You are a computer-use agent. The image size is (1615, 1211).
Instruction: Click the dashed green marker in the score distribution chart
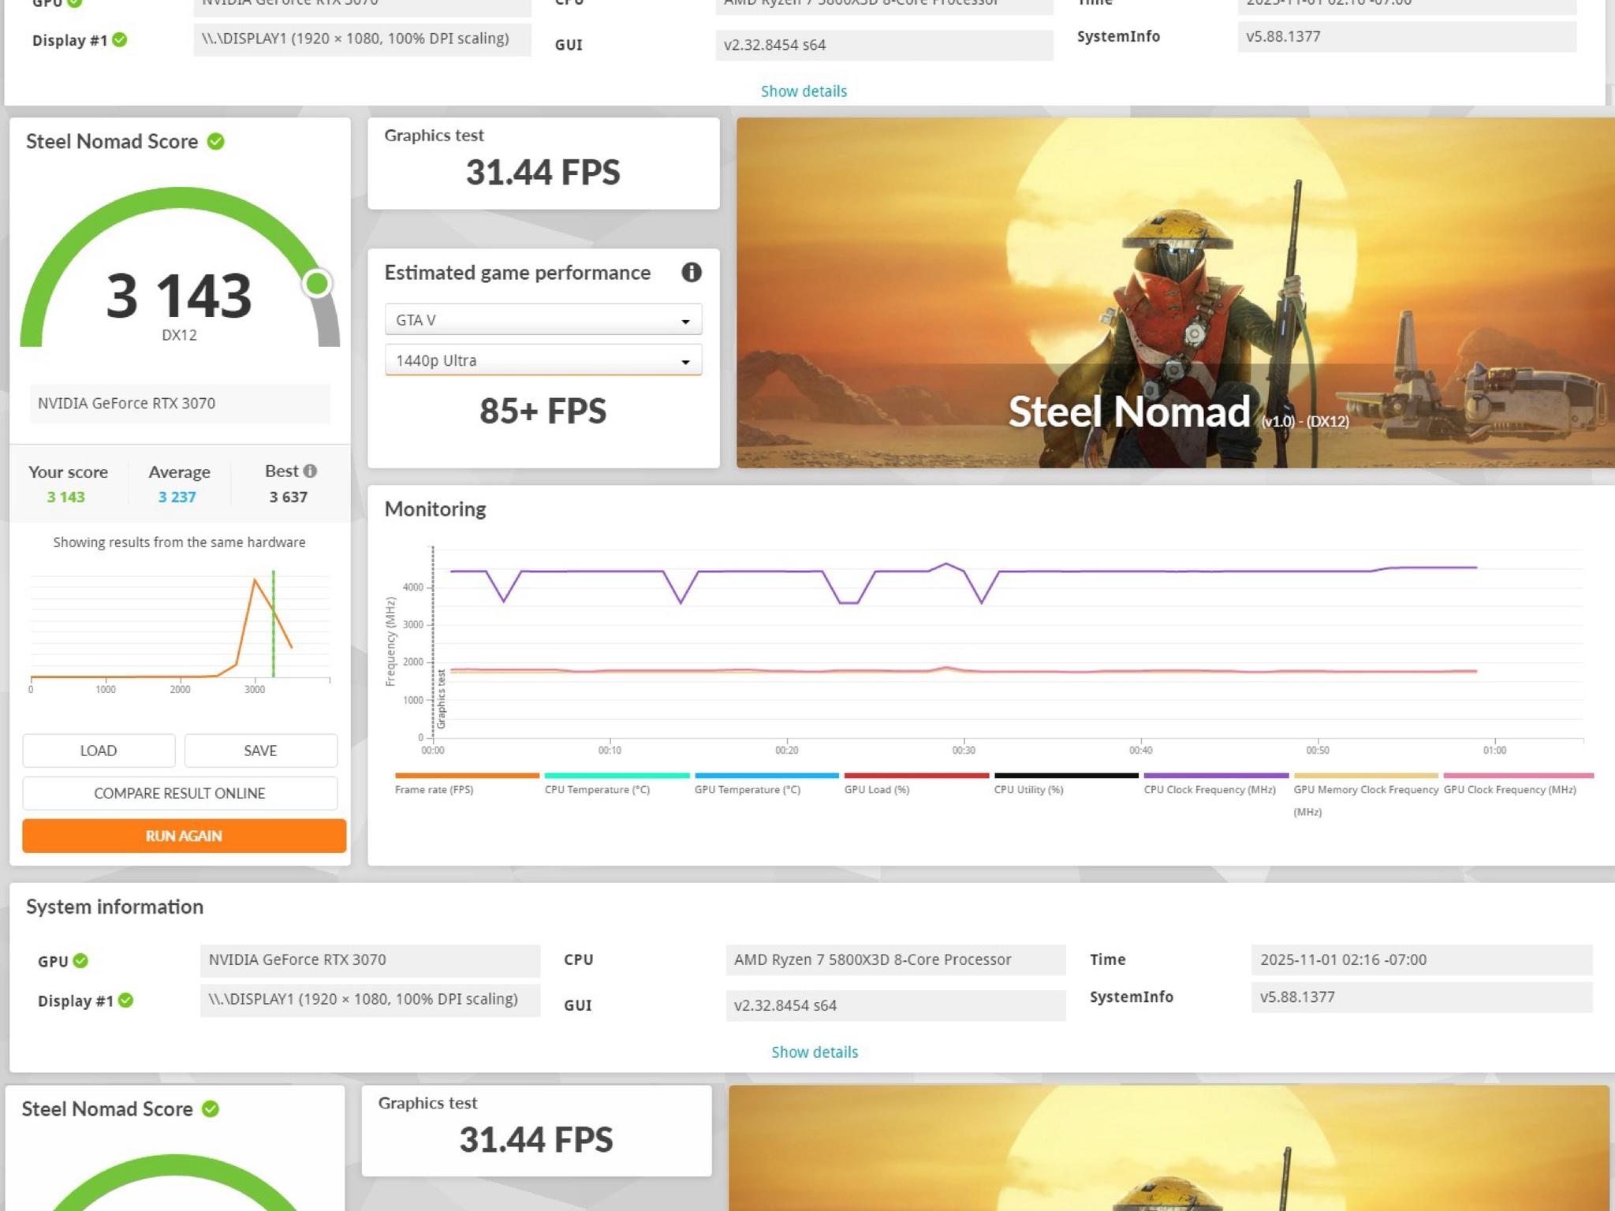(274, 623)
